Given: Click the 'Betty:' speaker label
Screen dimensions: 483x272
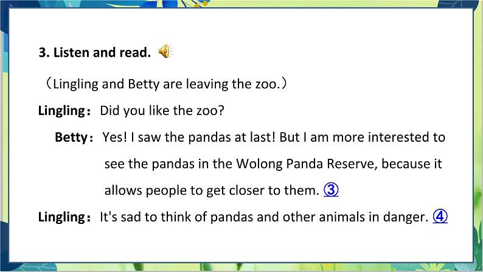Looking at the screenshot, I should pos(74,138).
